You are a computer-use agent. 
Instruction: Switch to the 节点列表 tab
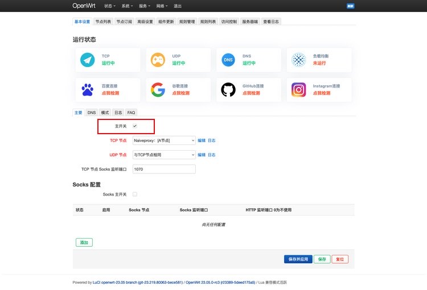(102, 22)
